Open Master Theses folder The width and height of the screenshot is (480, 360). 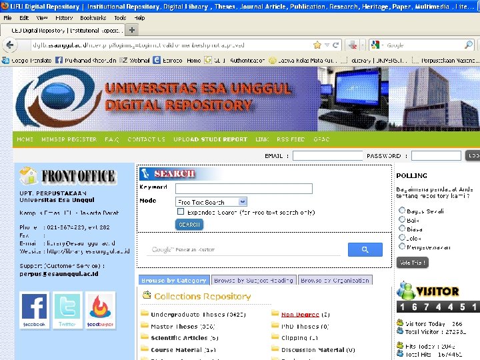tap(178, 326)
